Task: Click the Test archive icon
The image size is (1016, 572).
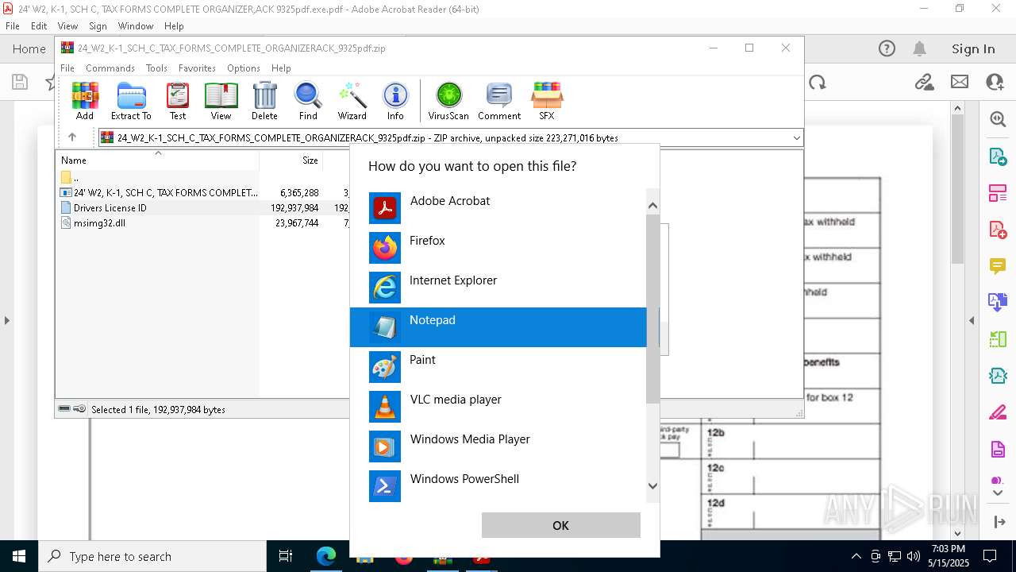Action: 178,101
